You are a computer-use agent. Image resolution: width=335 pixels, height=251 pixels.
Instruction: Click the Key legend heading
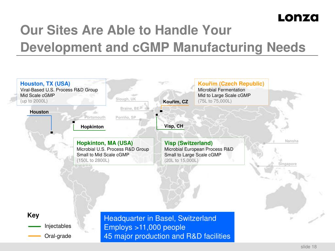(x=33, y=215)
